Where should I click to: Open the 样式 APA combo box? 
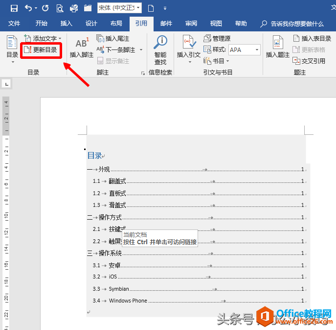coord(245,50)
